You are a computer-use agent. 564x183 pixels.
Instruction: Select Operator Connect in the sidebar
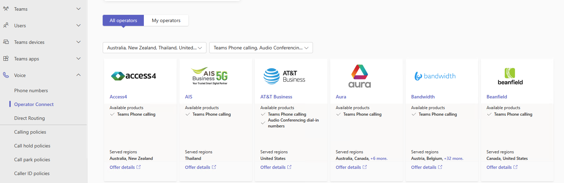pyautogui.click(x=34, y=104)
